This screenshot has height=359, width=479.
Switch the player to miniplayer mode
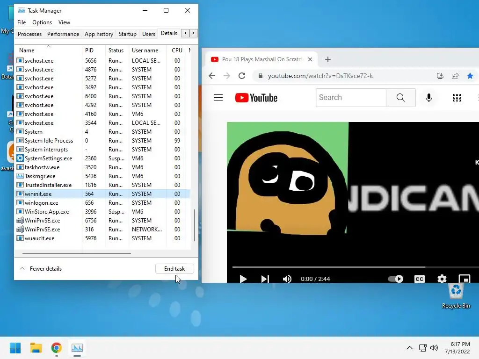pos(464,279)
